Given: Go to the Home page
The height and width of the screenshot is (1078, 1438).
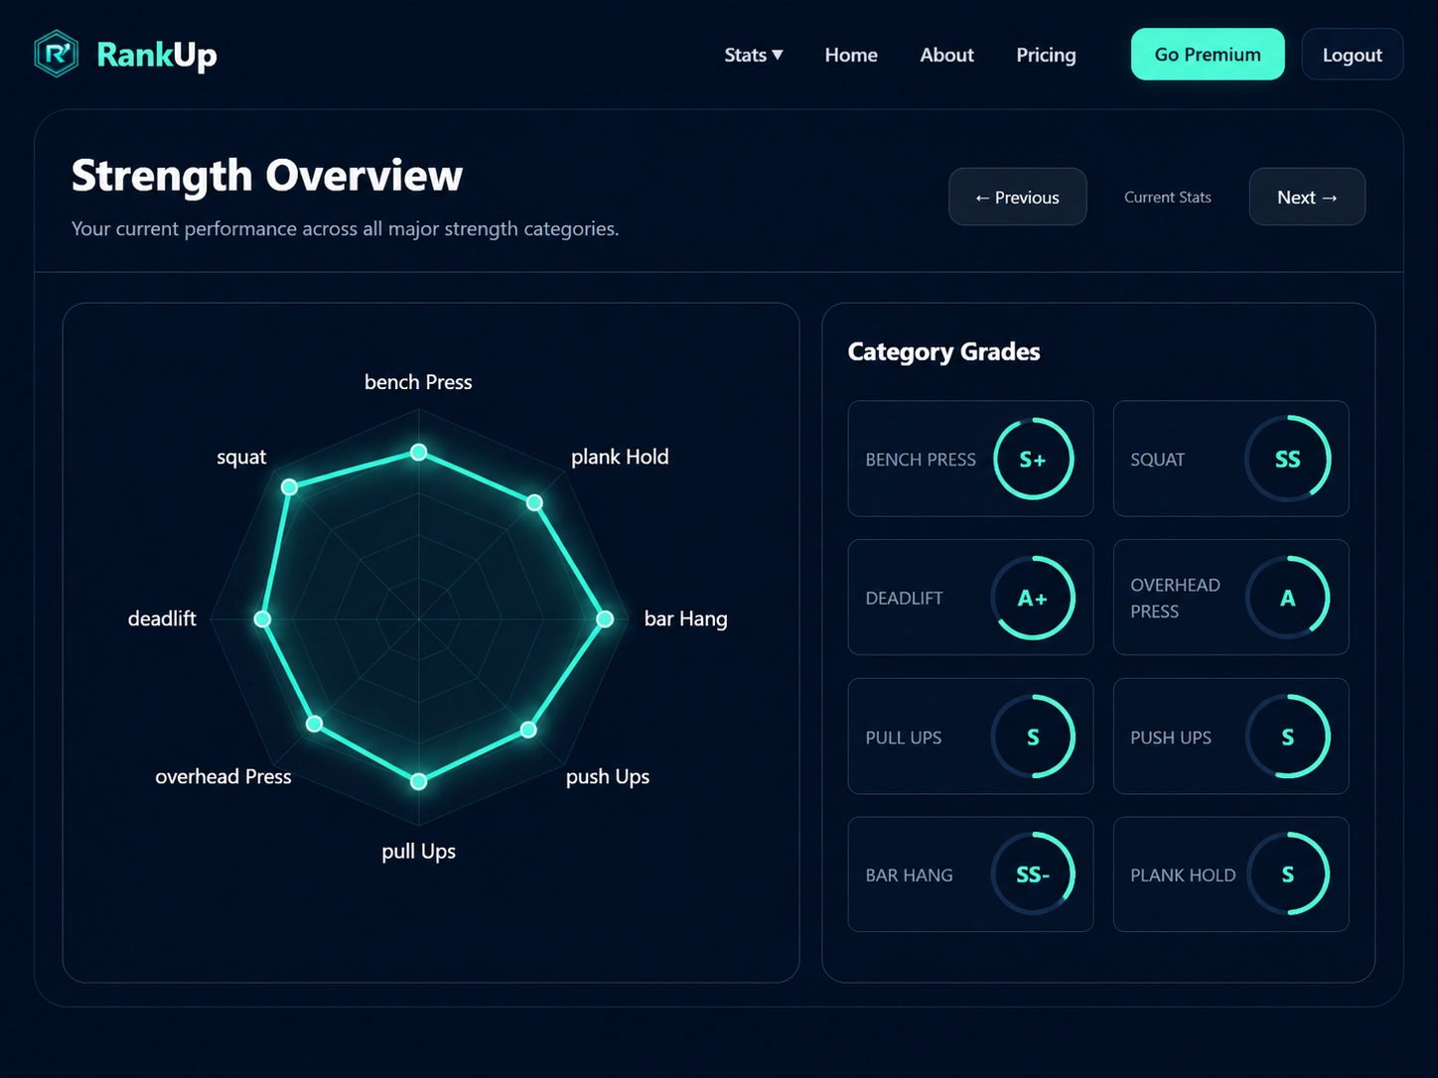Looking at the screenshot, I should (x=851, y=55).
